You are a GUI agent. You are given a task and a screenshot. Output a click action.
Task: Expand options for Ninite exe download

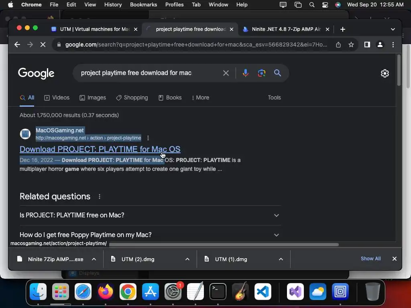94,259
